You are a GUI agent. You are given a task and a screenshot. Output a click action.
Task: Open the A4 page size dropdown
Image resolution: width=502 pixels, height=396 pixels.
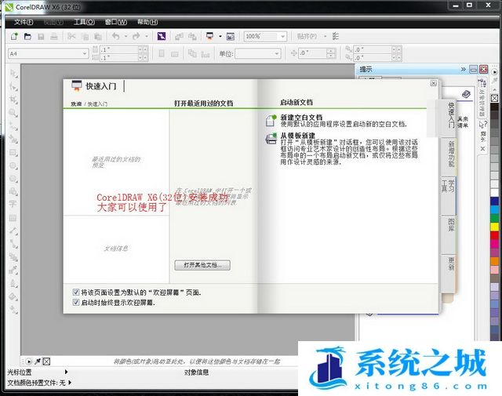click(x=85, y=53)
